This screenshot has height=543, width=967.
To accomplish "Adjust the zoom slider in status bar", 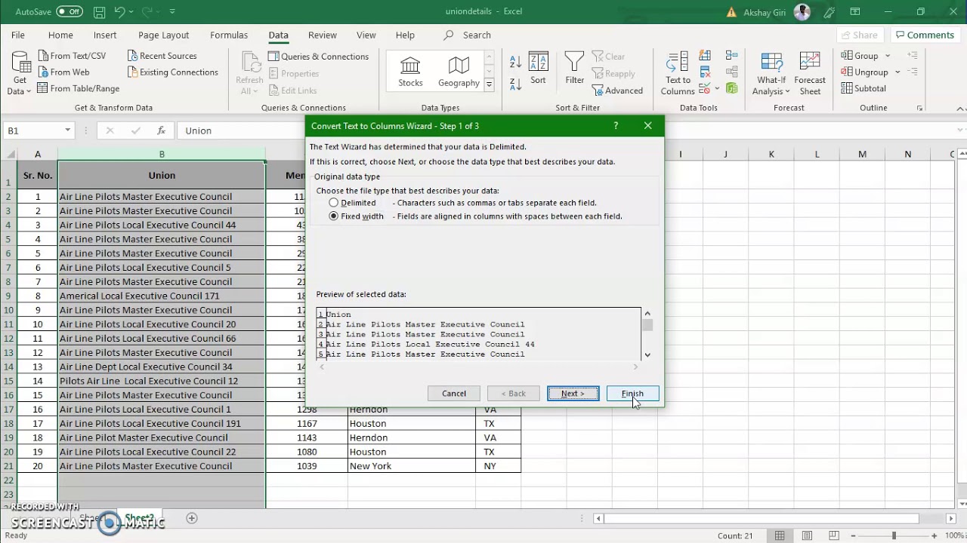I will pos(893,535).
